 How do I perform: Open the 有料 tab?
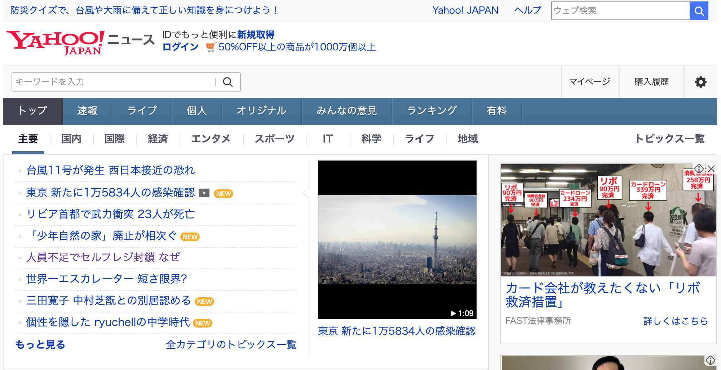[x=497, y=111]
